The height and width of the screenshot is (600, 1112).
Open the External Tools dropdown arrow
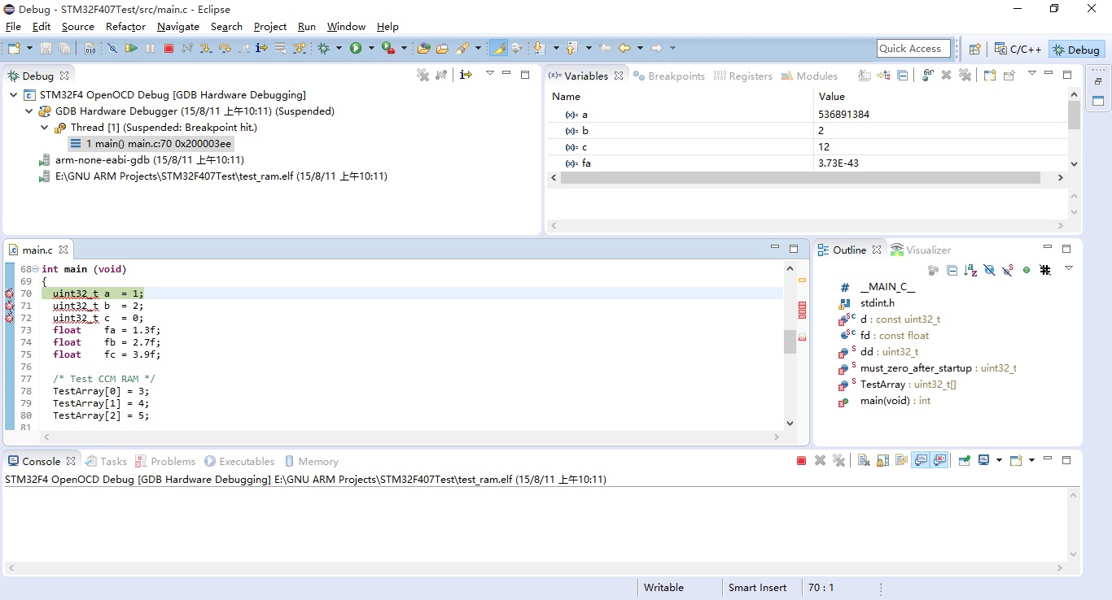[404, 49]
